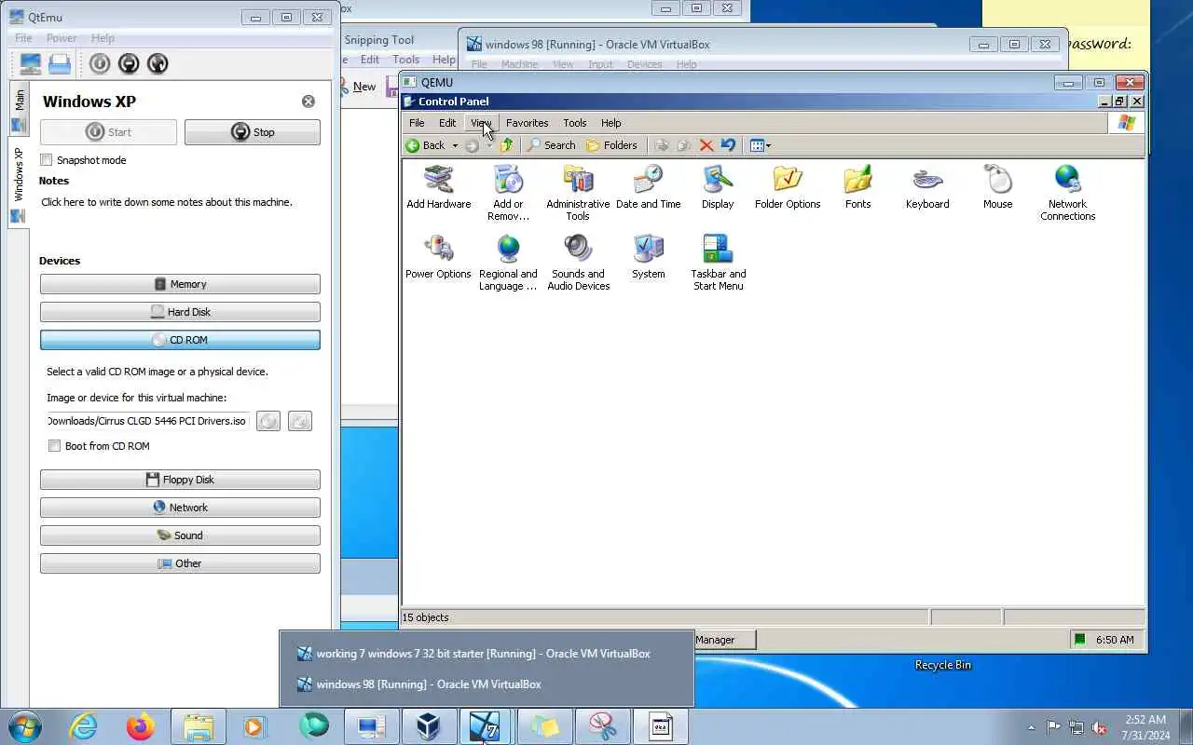Click VirtualBox cube taskbar icon
1193x745 pixels.
click(x=428, y=726)
